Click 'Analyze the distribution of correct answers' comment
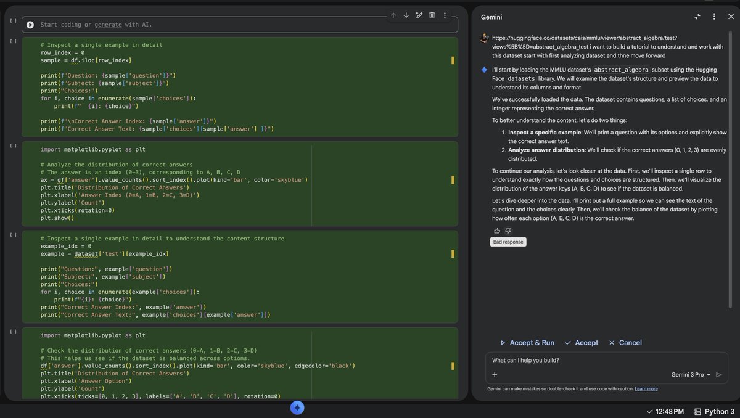The width and height of the screenshot is (740, 418). (x=117, y=165)
